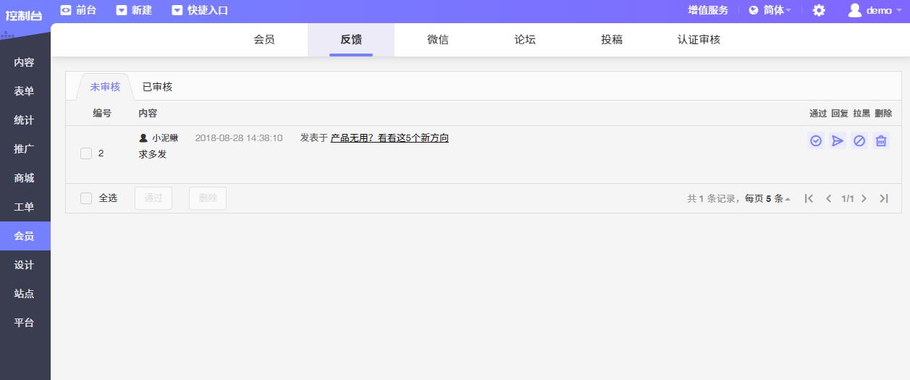Change the records per page dropdown
Viewport: 910px width, 380px height.
coord(768,198)
